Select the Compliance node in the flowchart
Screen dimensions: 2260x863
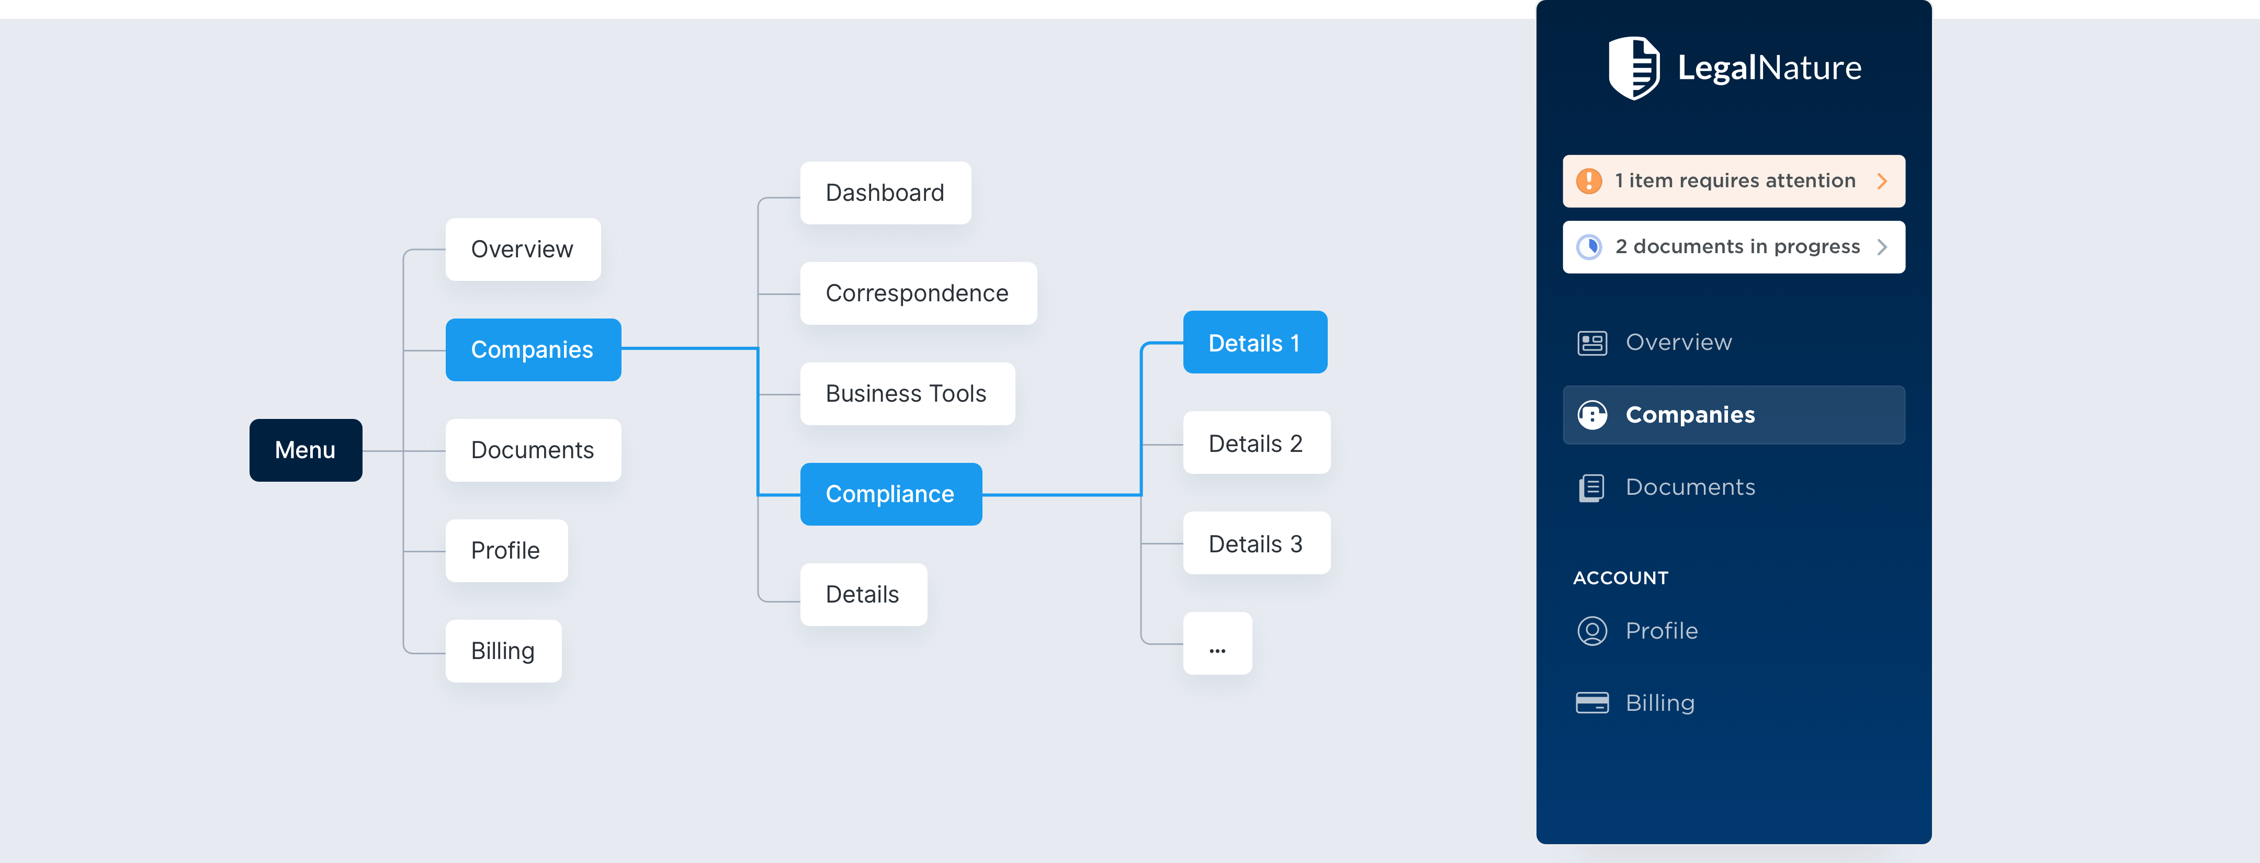pos(890,493)
